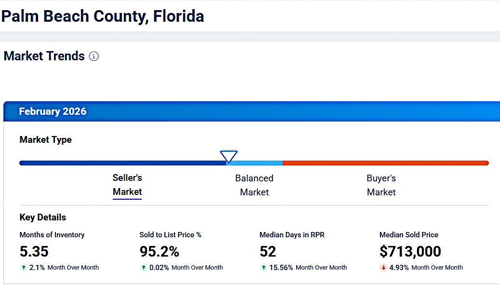Click the dark blue seller's segment of bar
The width and height of the screenshot is (500, 286).
[121, 163]
